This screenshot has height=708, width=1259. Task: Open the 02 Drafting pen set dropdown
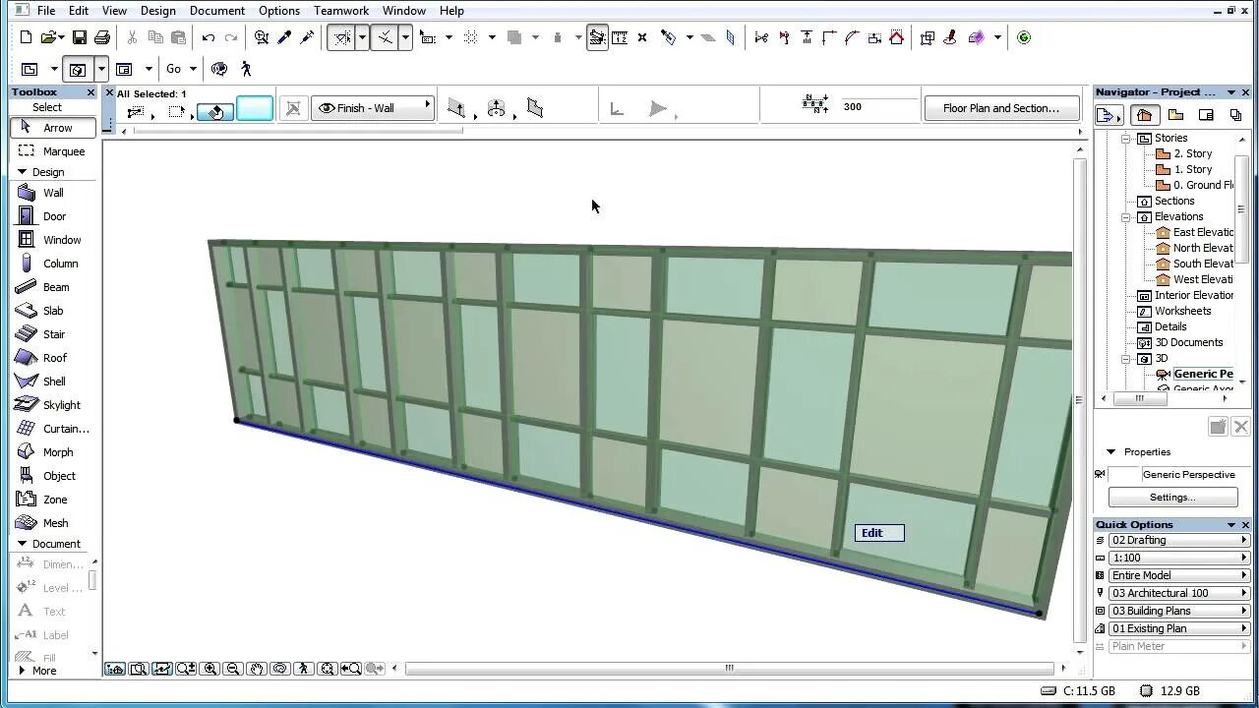click(x=1178, y=540)
